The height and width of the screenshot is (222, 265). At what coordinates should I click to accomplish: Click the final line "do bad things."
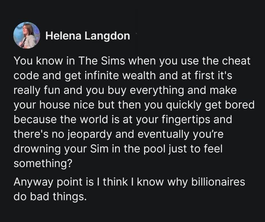49,196
